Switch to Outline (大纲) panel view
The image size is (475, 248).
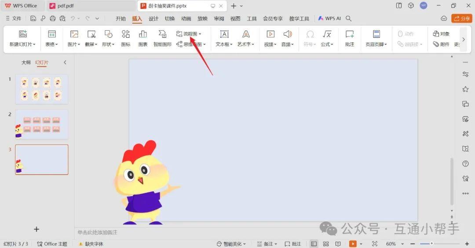(x=26, y=62)
